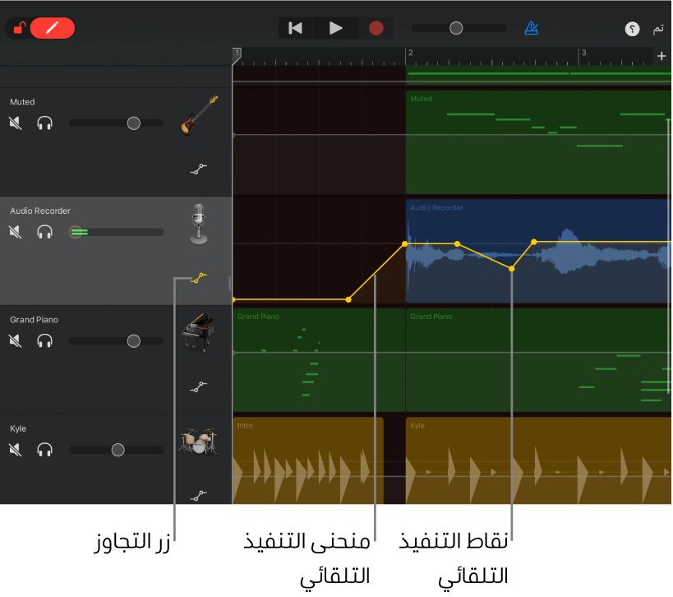Click the plus button to add section
673x597 pixels.
click(661, 56)
